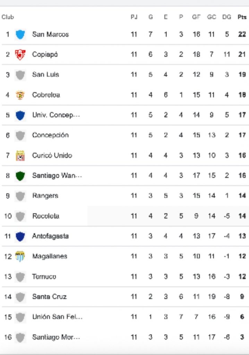The width and height of the screenshot is (249, 355).
Task: Select the Santiago Wanderers green shield icon
Action: 20,176
